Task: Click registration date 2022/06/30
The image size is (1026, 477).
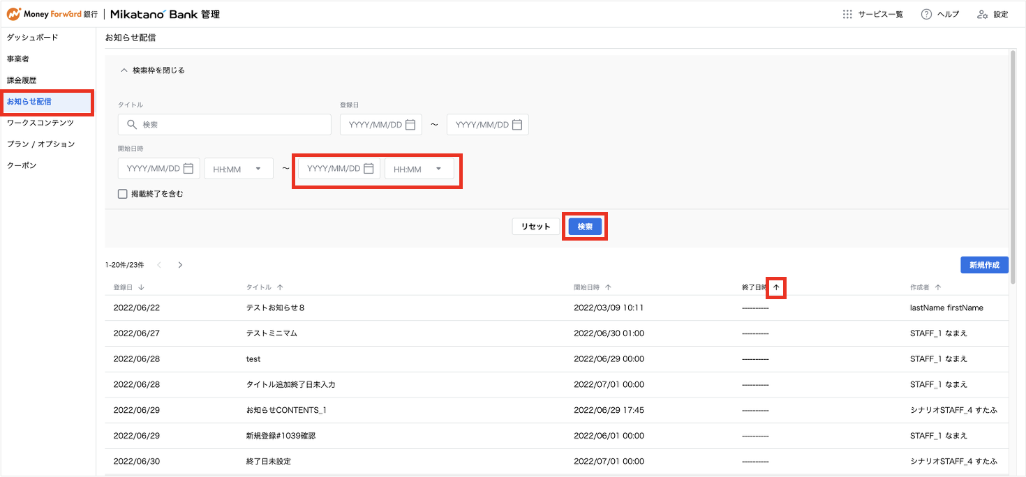Action: coord(137,461)
